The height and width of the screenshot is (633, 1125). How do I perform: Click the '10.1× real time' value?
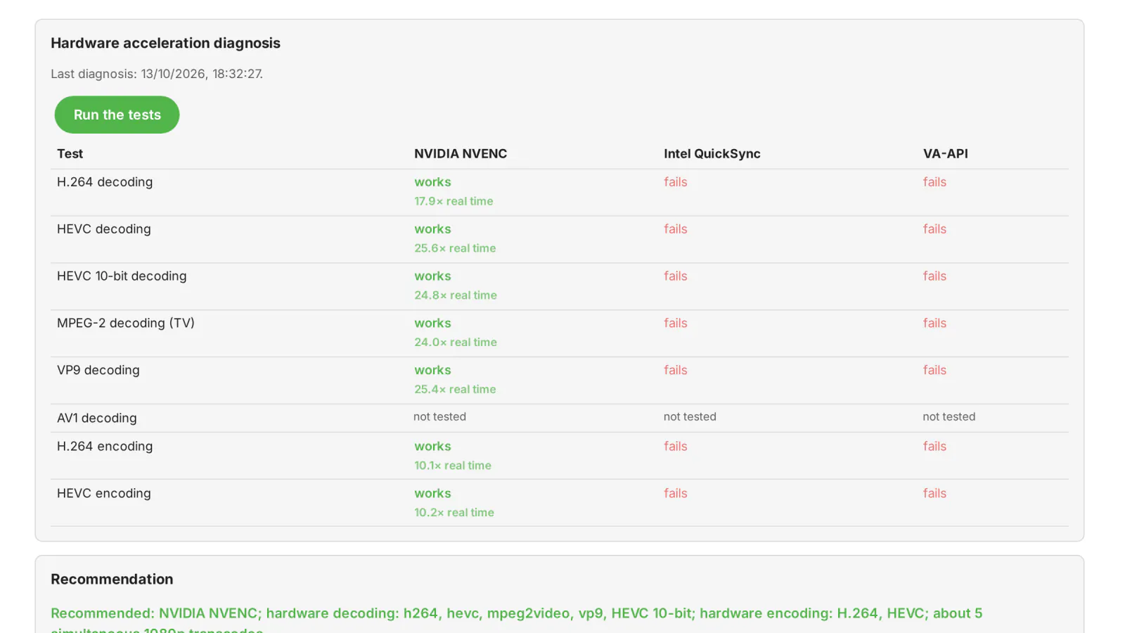(x=453, y=466)
